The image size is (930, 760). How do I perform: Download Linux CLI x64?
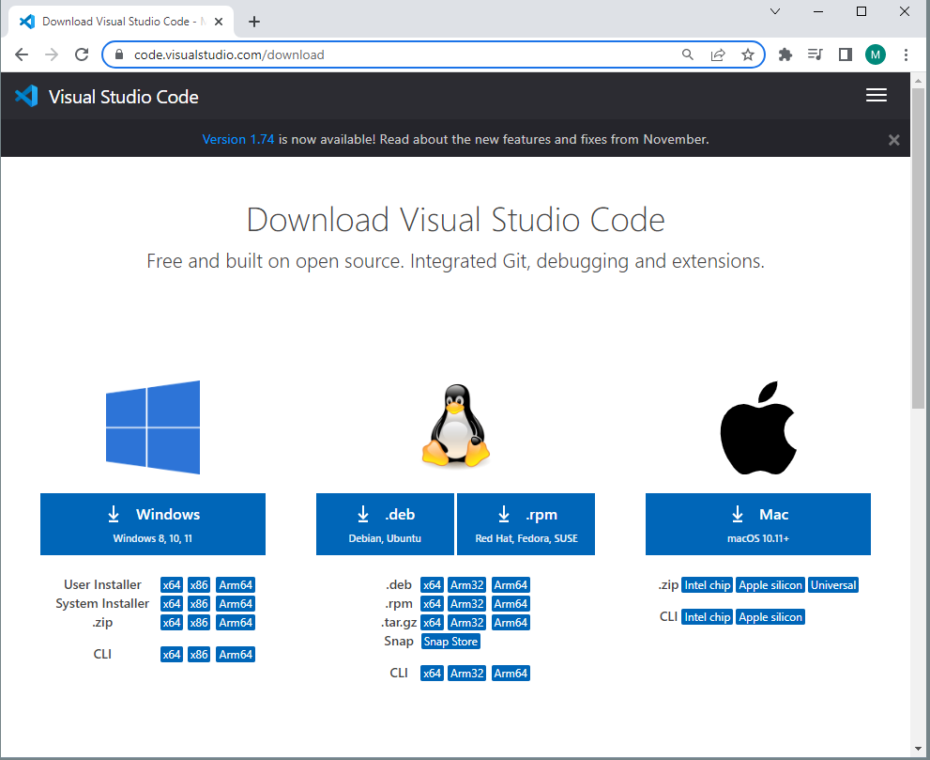pyautogui.click(x=432, y=674)
